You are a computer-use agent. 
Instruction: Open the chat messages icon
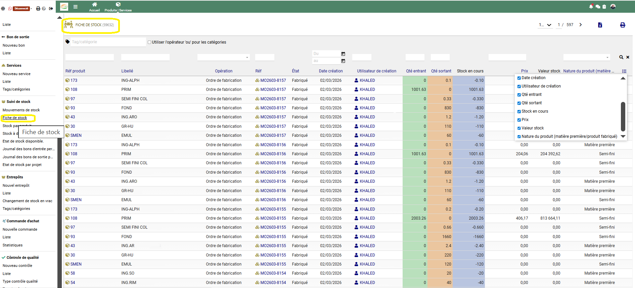(x=598, y=7)
